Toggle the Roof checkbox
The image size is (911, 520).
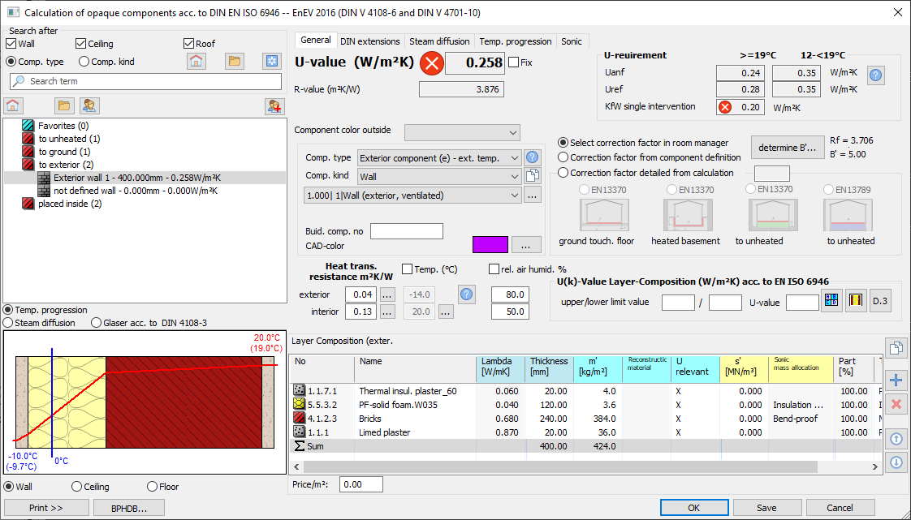tap(188, 44)
